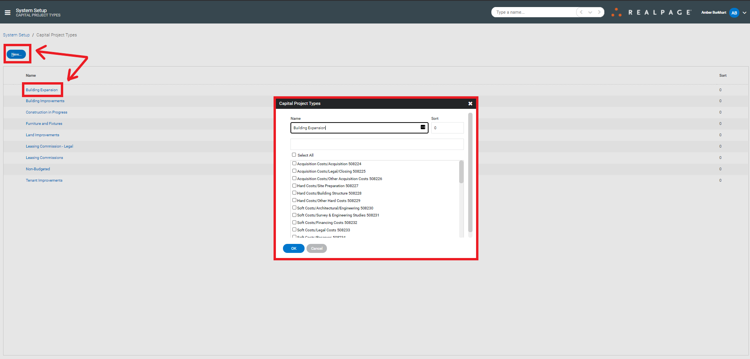The width and height of the screenshot is (750, 359).
Task: Open the AB user avatar
Action: [734, 13]
